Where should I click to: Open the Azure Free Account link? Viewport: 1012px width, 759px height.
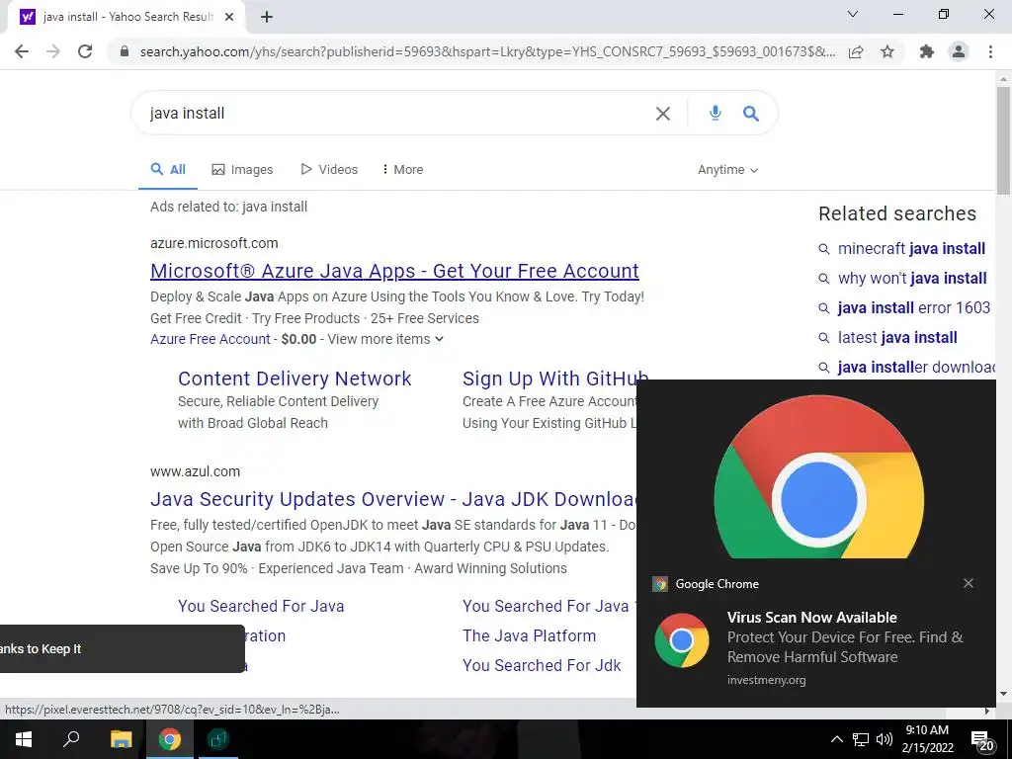[x=211, y=339]
